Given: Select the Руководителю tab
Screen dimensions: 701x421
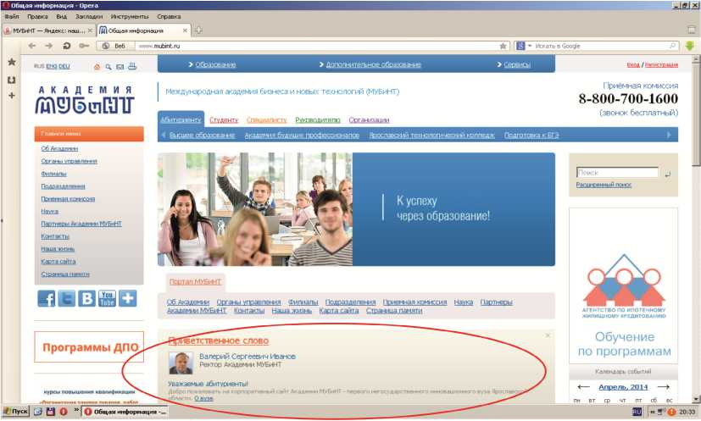Looking at the screenshot, I should tap(317, 119).
